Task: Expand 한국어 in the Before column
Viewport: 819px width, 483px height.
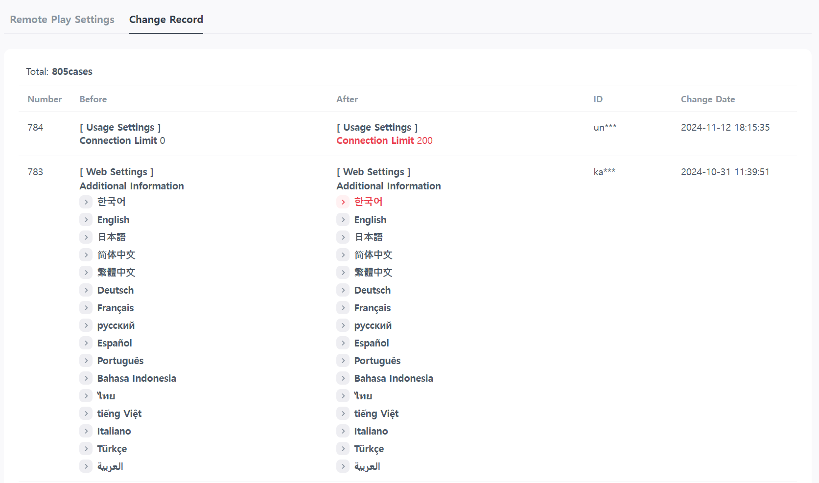Action: point(86,202)
